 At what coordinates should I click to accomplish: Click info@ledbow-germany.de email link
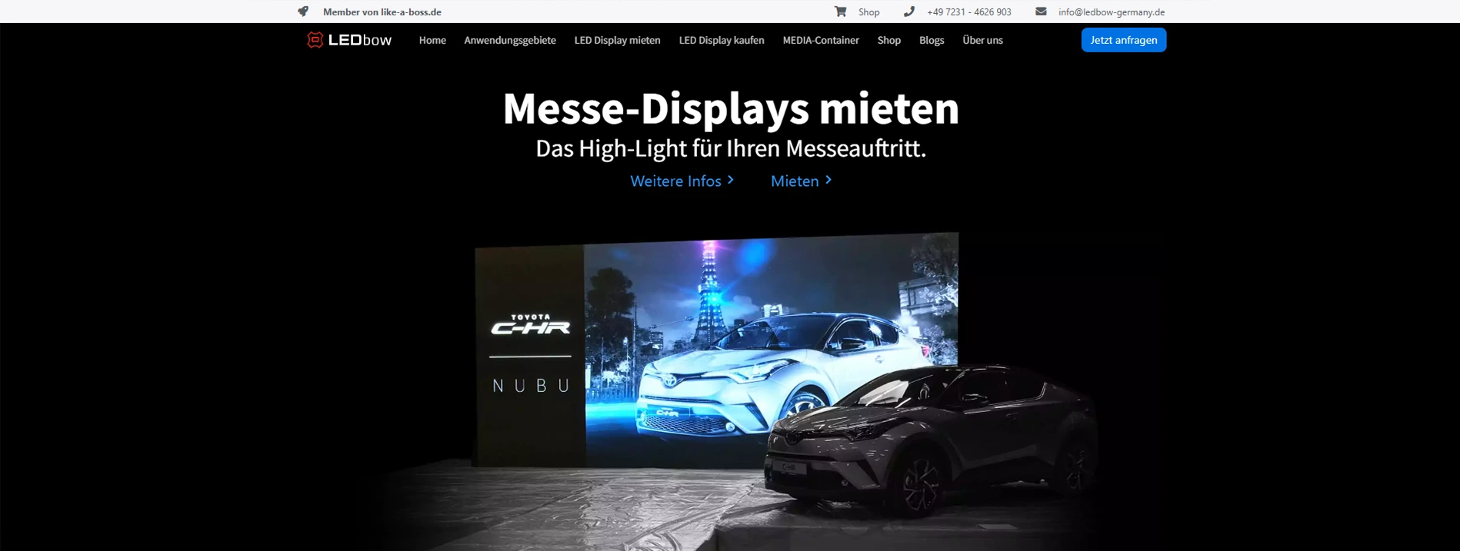click(x=1112, y=12)
